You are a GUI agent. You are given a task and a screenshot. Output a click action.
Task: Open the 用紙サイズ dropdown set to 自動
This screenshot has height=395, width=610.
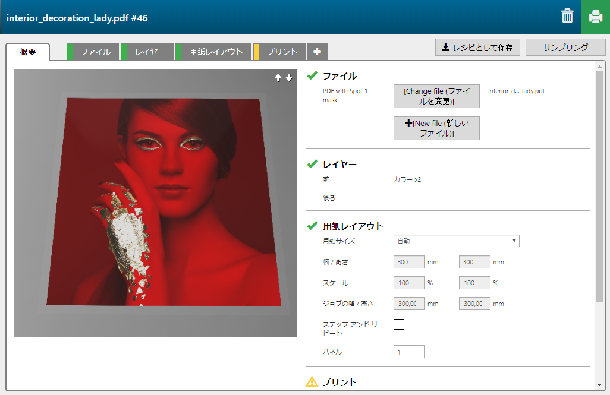tap(457, 241)
